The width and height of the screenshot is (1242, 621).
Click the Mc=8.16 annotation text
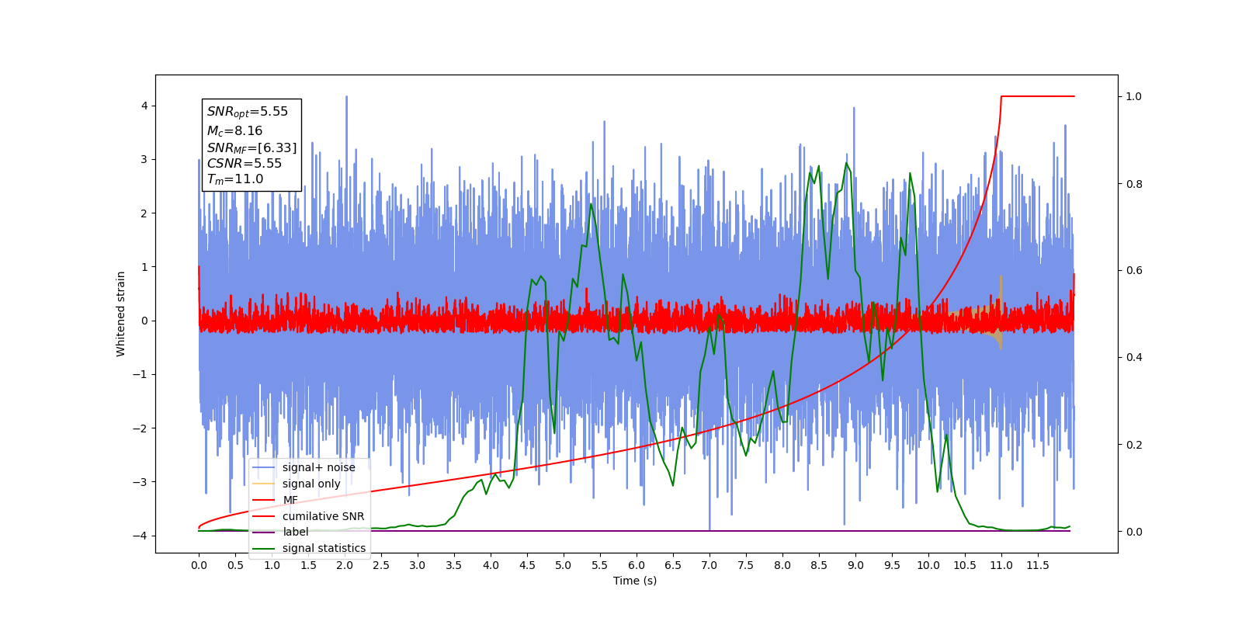coord(234,131)
